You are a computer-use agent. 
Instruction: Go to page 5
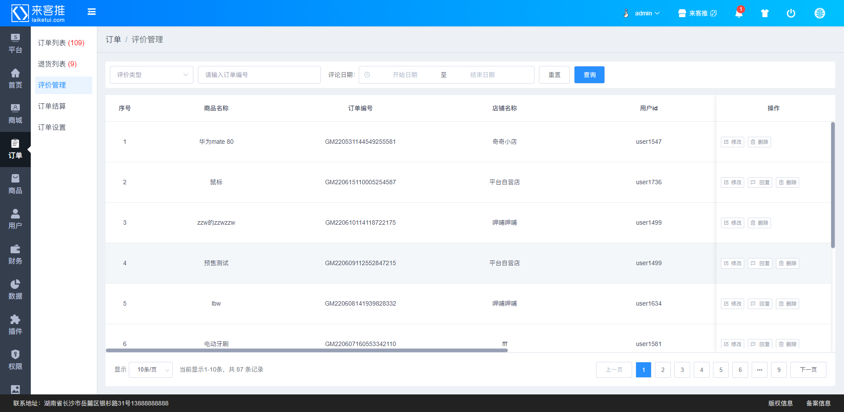(721, 370)
